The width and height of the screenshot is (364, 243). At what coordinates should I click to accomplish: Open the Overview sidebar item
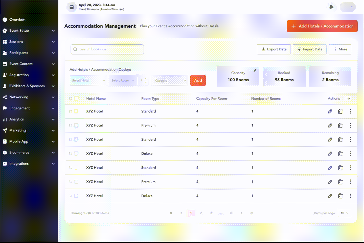[x=17, y=20]
